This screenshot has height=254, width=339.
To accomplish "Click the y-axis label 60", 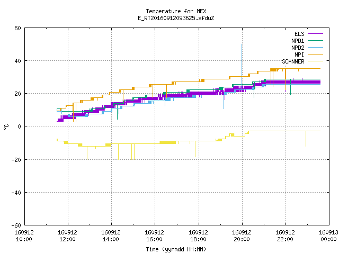I will tap(17, 28).
